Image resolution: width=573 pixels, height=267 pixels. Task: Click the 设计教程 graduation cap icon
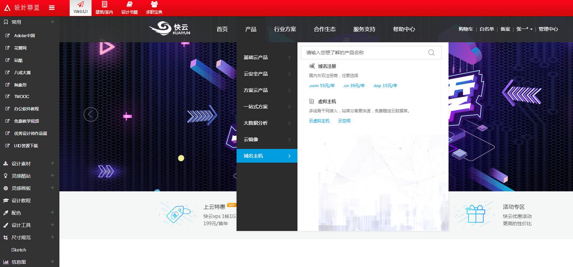click(6, 200)
